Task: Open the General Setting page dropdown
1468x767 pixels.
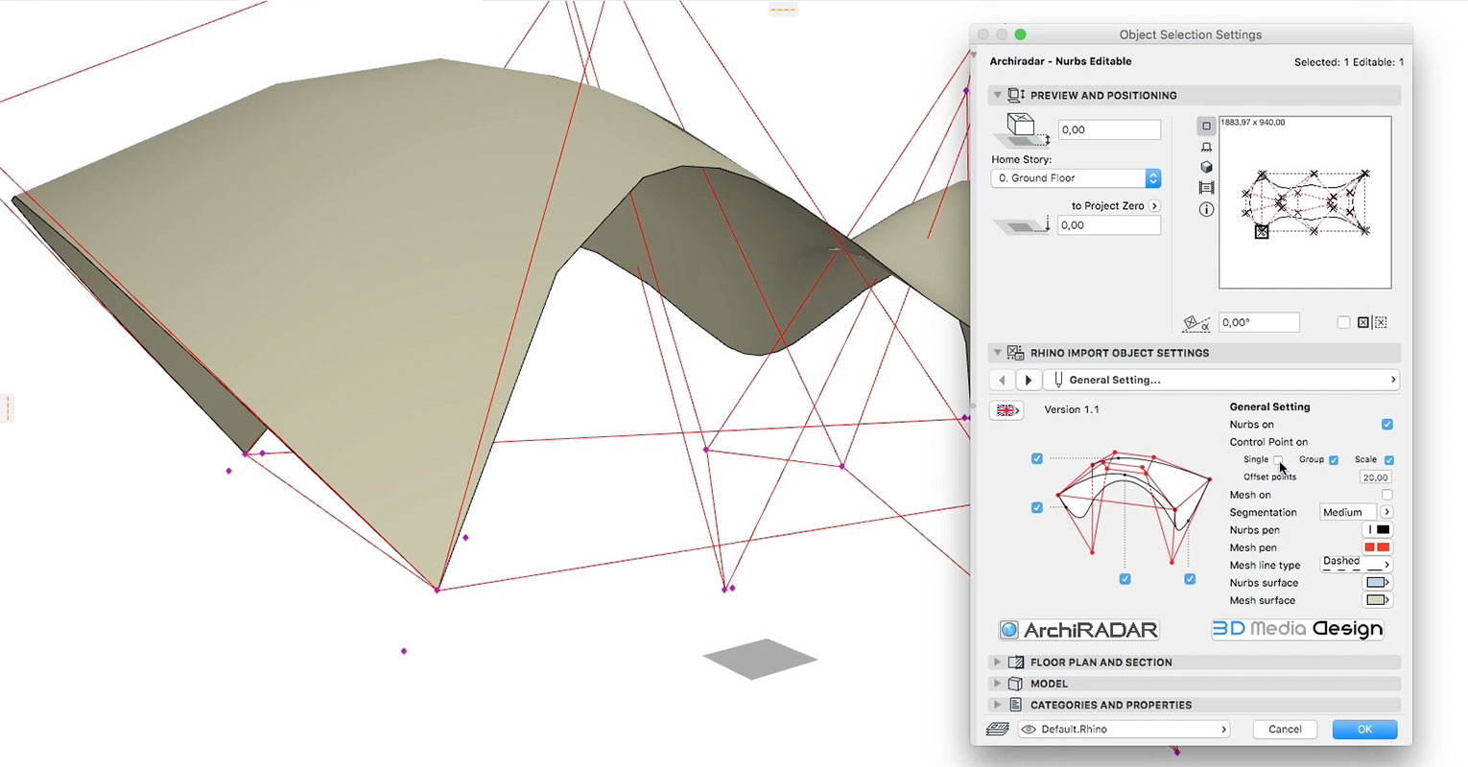Action: pyautogui.click(x=1221, y=380)
